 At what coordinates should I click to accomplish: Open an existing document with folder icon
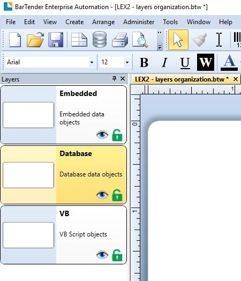click(35, 40)
